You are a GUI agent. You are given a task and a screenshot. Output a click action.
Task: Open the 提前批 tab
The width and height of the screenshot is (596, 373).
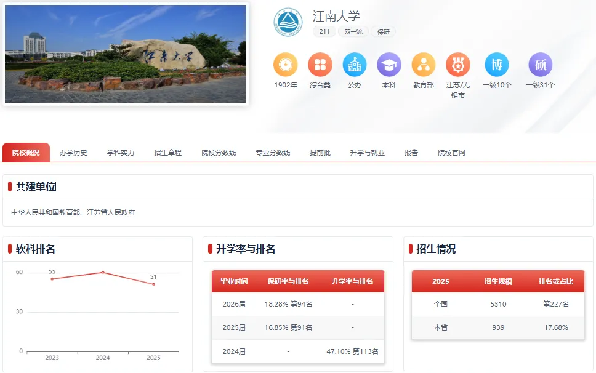[320, 153]
